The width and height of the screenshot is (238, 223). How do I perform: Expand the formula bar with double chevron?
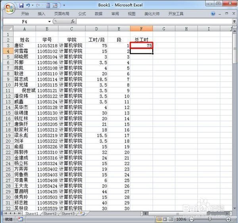pyautogui.click(x=234, y=21)
